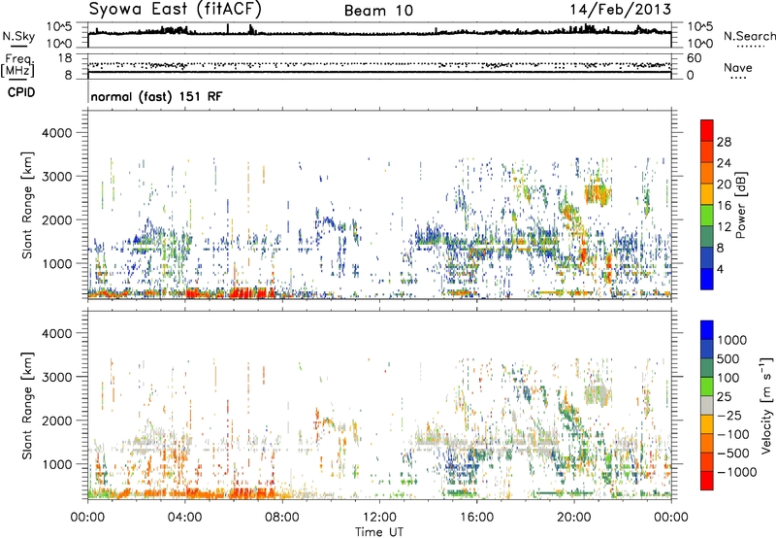Pick the red bottom segment of Velocity color bar
This screenshot has width=776, height=538.
click(707, 481)
